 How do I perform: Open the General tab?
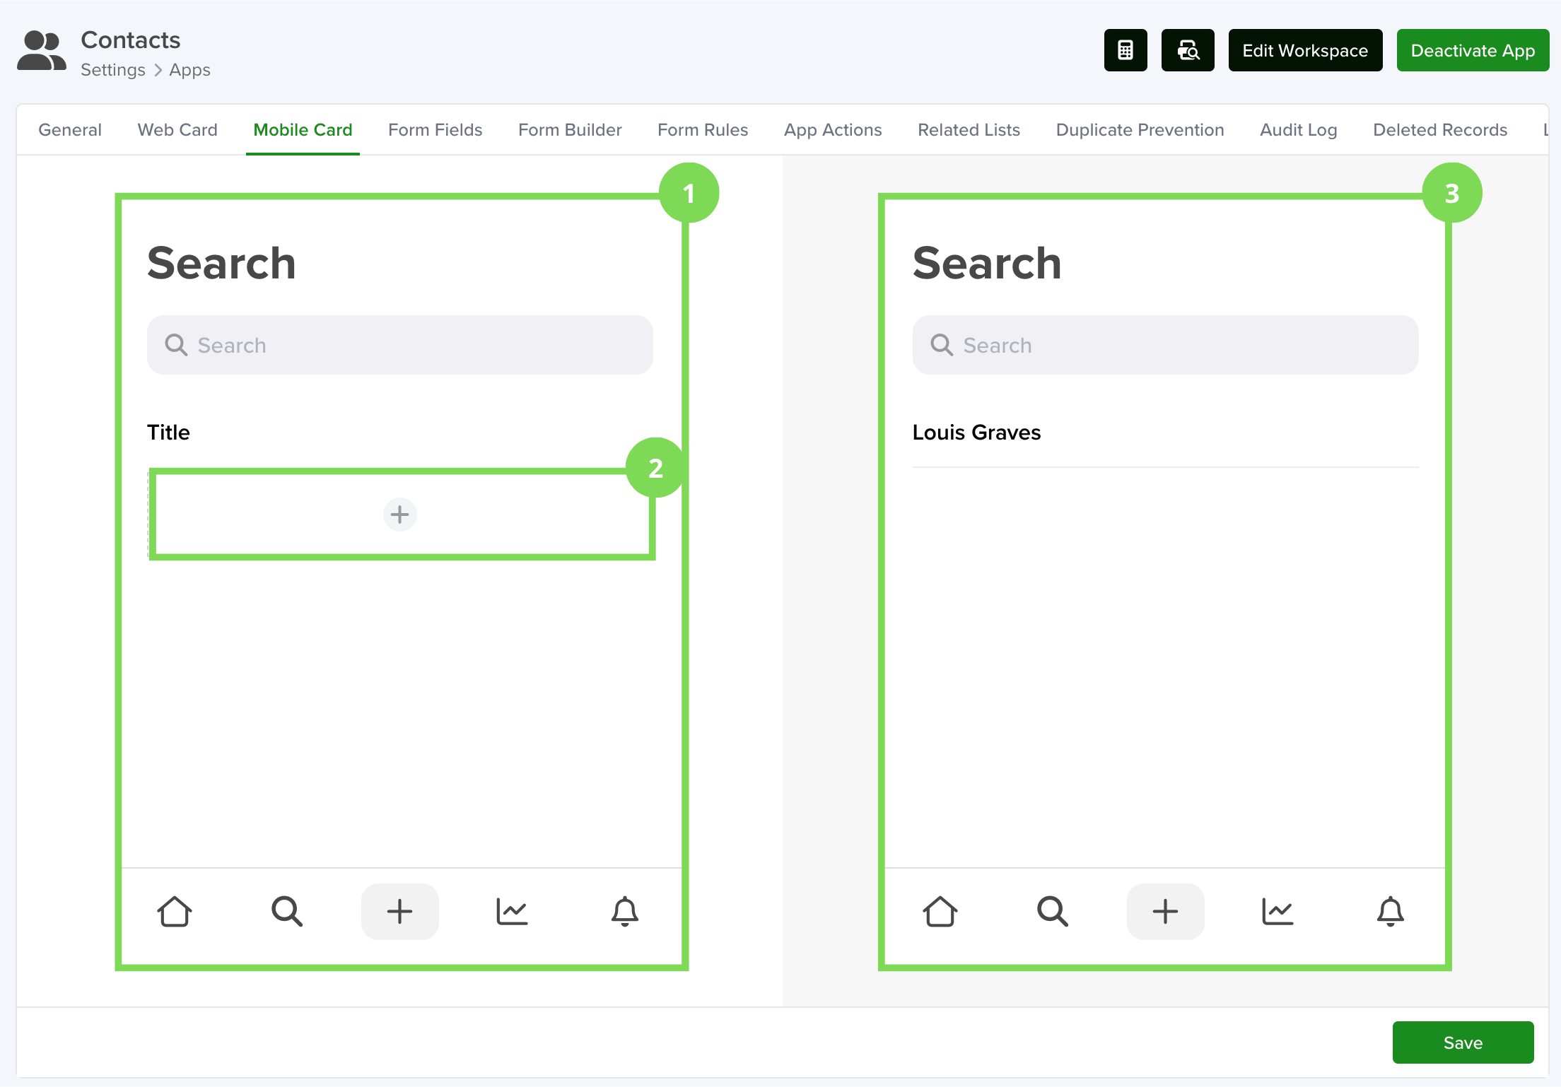tap(70, 130)
